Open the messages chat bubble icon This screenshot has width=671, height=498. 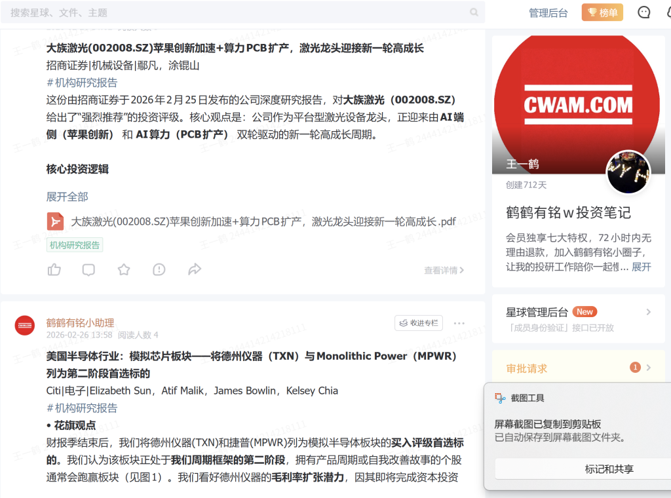644,12
